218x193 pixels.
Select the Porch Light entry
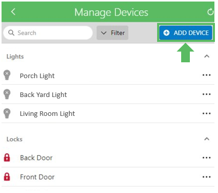108,75
